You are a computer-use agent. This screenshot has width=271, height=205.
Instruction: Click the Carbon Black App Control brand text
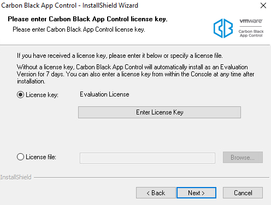point(251,33)
